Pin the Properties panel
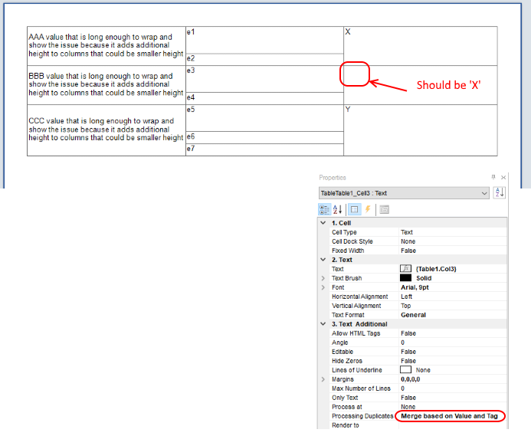This screenshot has width=531, height=436. (x=493, y=177)
